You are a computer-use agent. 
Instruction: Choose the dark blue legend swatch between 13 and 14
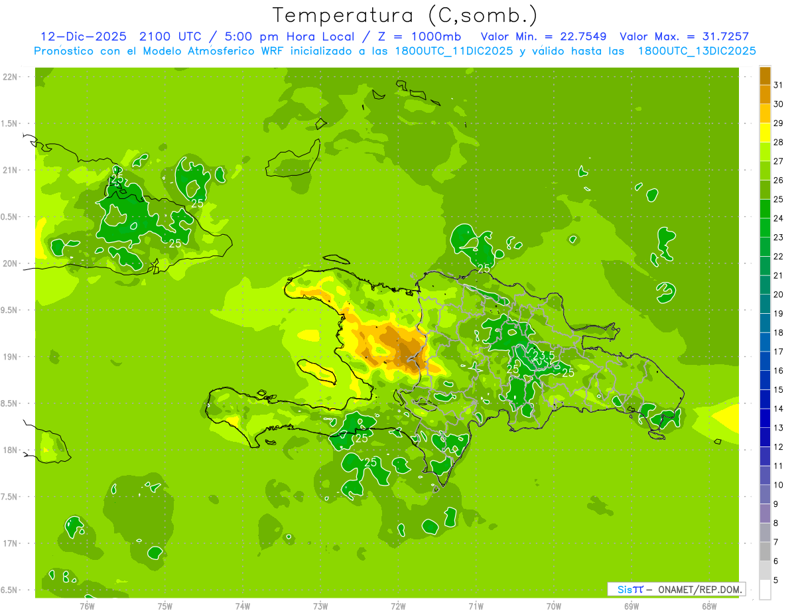click(765, 418)
